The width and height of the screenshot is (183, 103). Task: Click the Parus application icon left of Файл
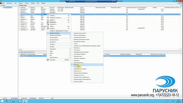tap(1, 3)
